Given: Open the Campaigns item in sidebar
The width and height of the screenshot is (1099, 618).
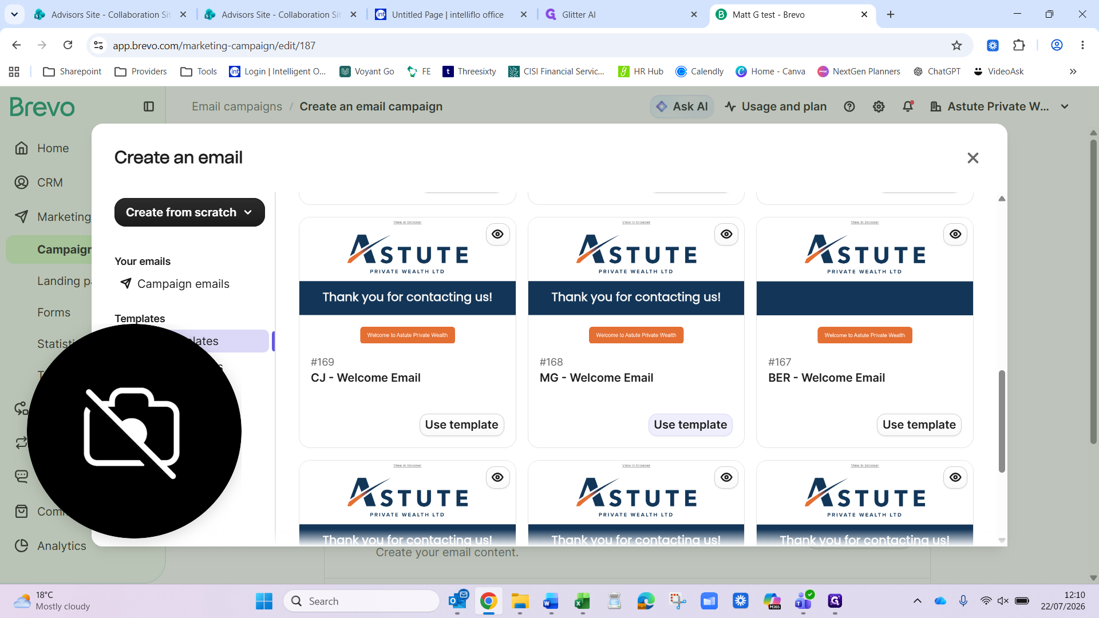Looking at the screenshot, I should pyautogui.click(x=49, y=249).
